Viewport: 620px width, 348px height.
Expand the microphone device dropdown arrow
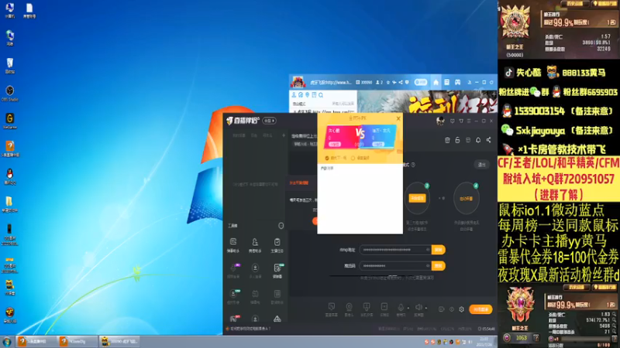(408, 309)
